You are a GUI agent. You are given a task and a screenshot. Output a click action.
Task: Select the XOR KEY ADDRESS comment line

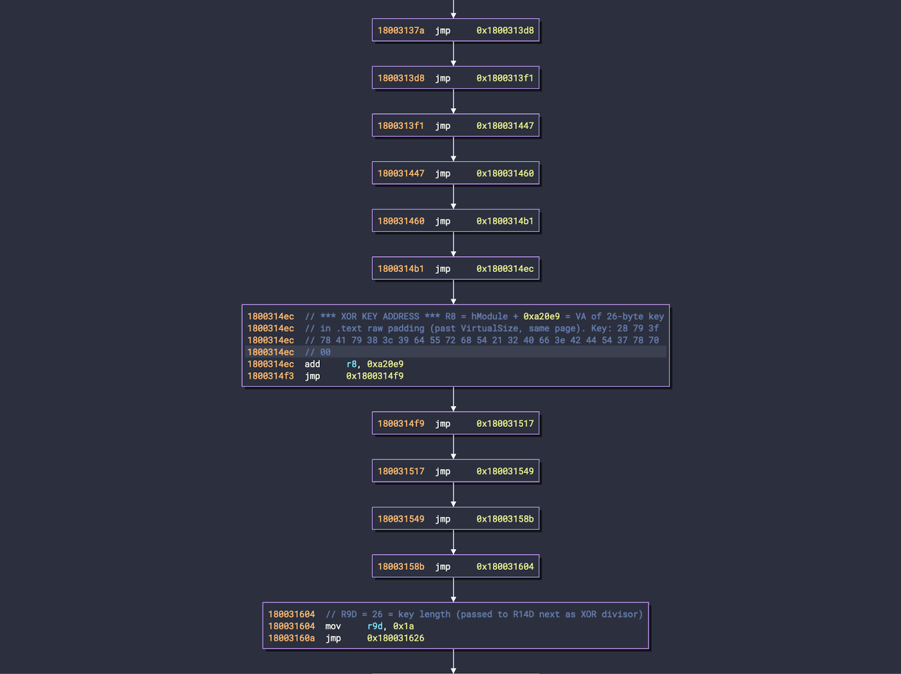[x=484, y=316]
